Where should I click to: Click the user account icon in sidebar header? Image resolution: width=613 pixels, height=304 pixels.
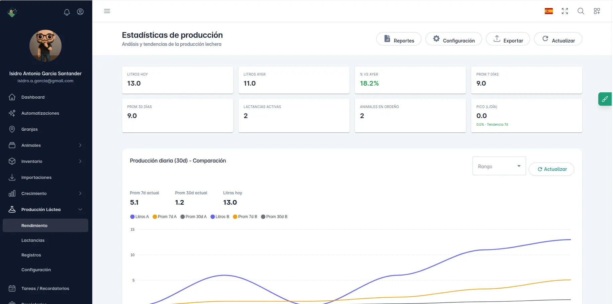coord(80,12)
